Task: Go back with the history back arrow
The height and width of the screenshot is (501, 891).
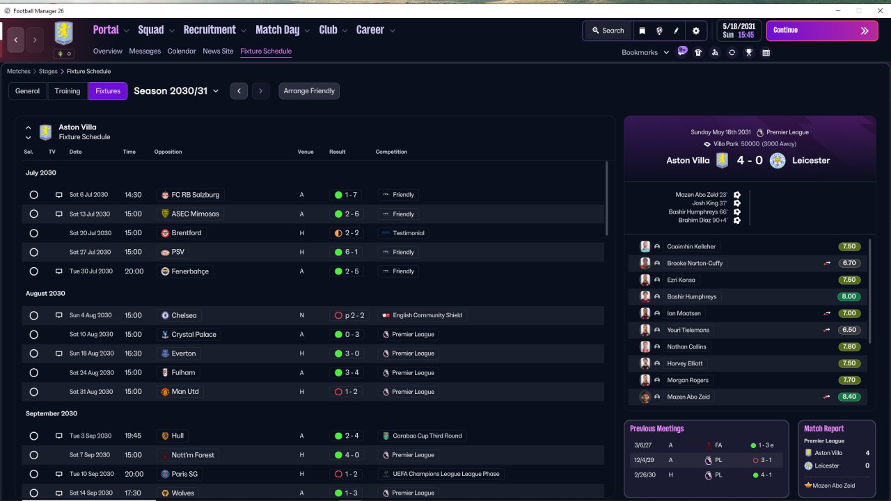Action: point(16,40)
